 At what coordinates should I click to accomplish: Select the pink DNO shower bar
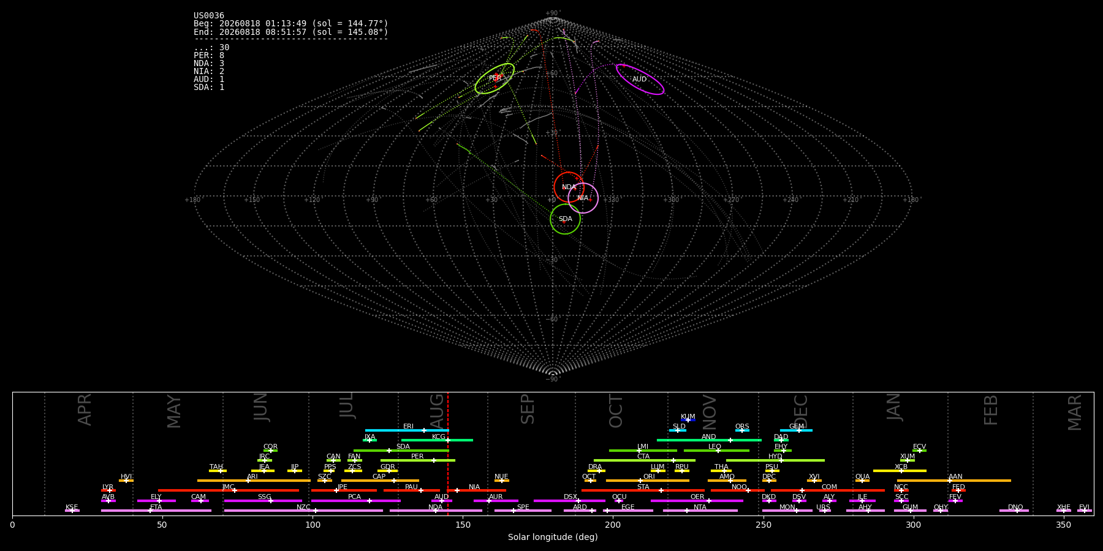pos(1014,511)
